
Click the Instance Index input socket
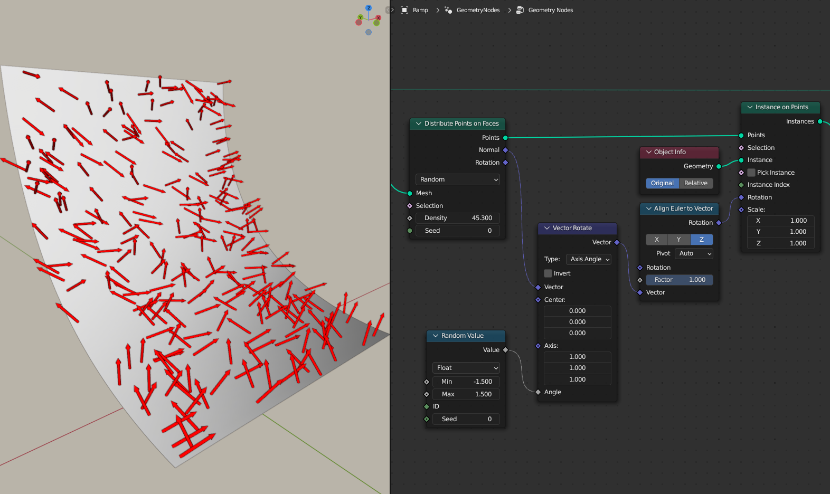point(741,185)
